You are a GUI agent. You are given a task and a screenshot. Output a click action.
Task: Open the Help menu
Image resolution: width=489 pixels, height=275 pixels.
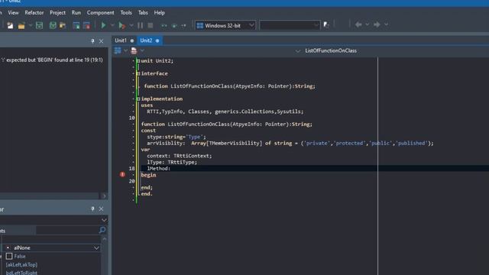pos(160,13)
